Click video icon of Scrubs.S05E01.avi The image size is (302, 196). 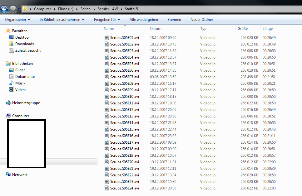[x=106, y=37]
